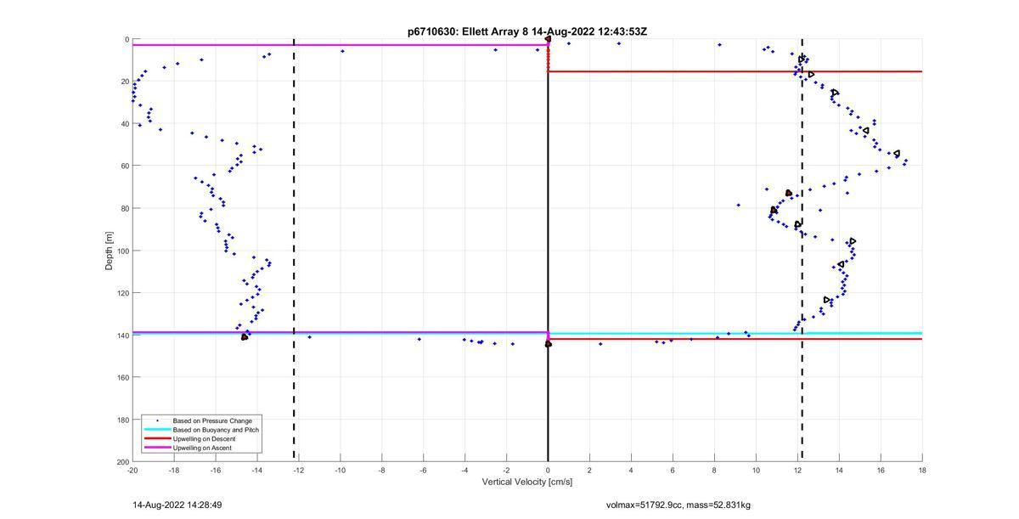Click the depth-axis tick label '0' at top
1019x519 pixels.
click(x=127, y=40)
